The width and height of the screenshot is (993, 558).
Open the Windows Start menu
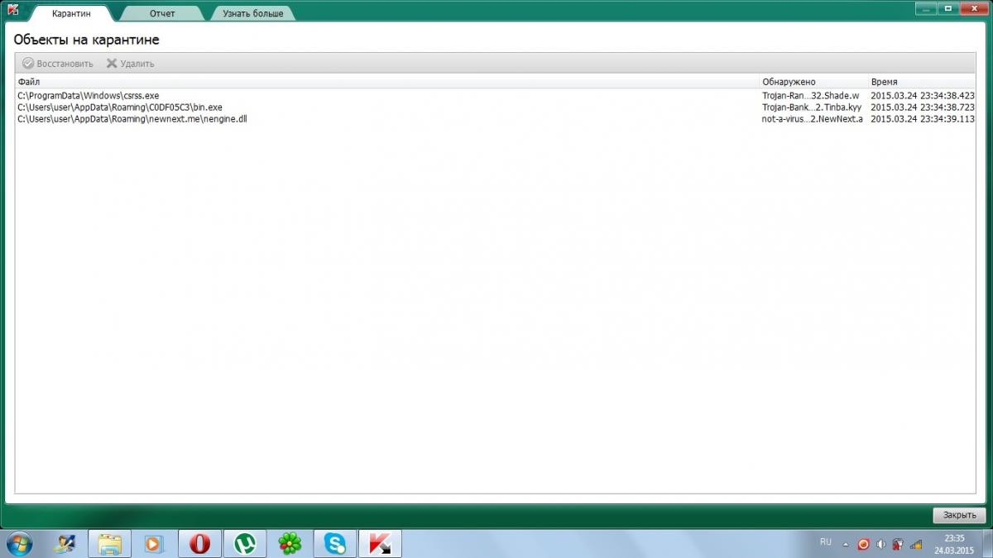pyautogui.click(x=20, y=543)
